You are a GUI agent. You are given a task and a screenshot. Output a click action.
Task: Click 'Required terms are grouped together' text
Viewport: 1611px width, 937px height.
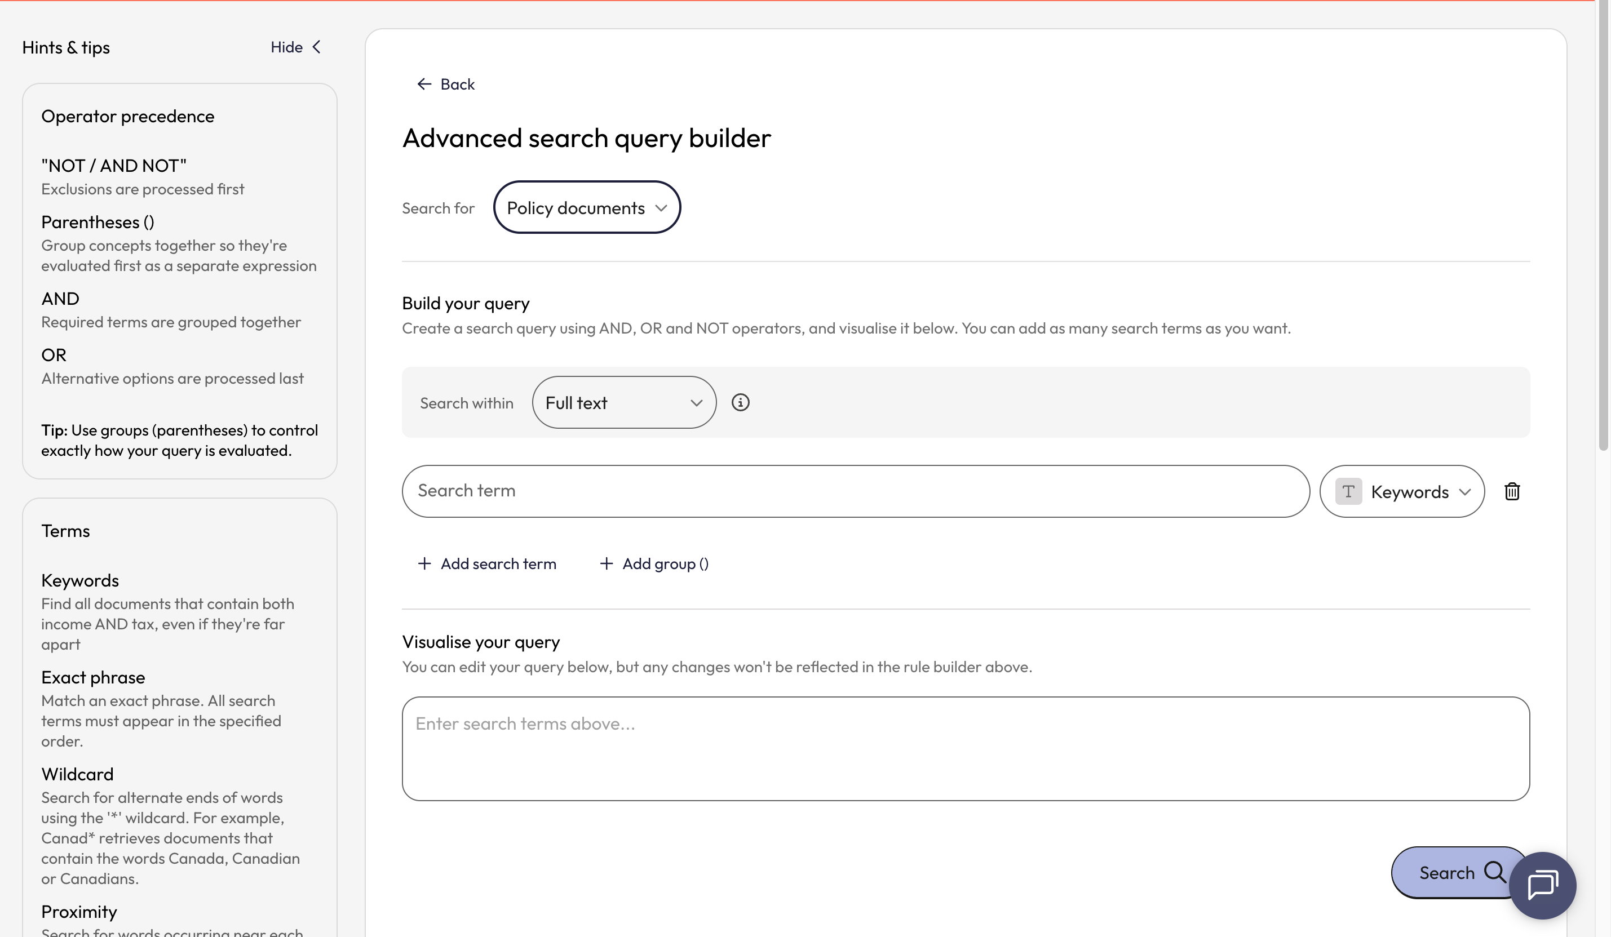click(171, 322)
